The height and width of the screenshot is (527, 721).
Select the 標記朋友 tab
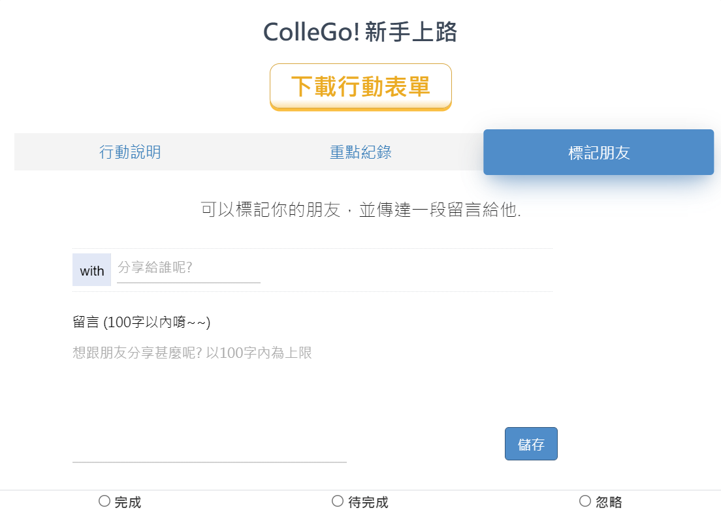click(599, 152)
